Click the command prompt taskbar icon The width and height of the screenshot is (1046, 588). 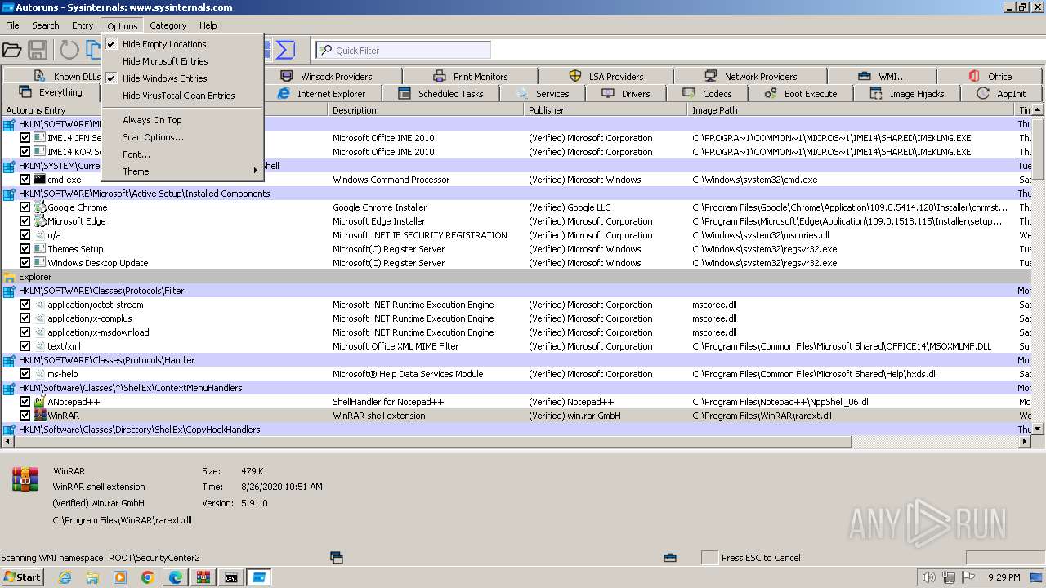tap(231, 577)
